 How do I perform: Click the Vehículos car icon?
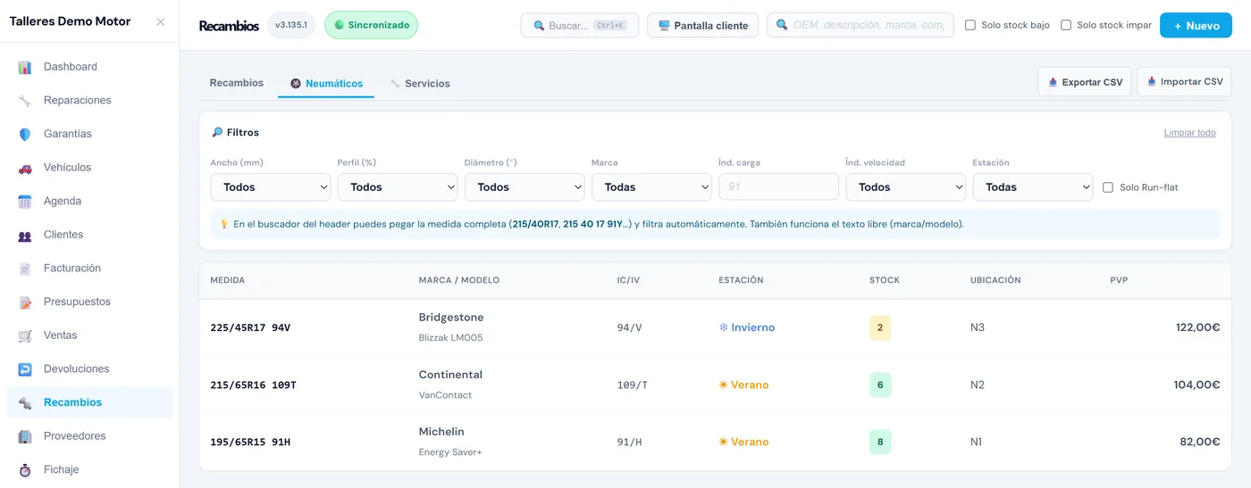tap(25, 168)
